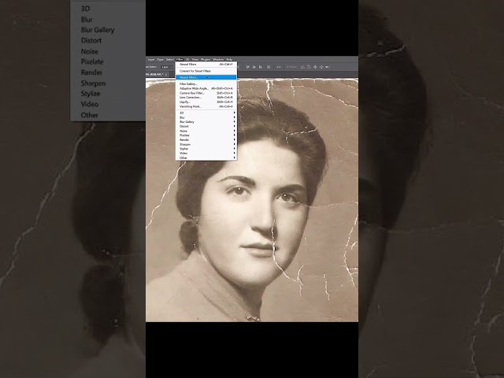Click the Distribute Vertically icon in options bar
Screen dimensions: 504x378
[x=269, y=67]
